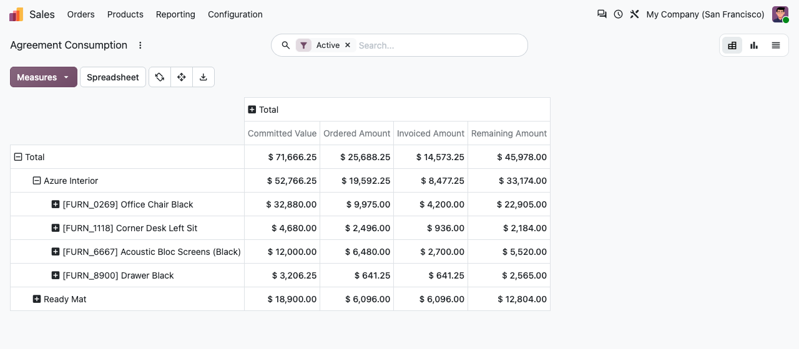Click the search magnifier icon
The height and width of the screenshot is (349, 799).
[286, 45]
